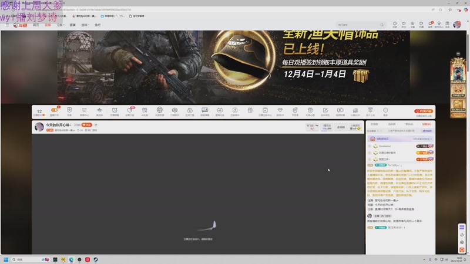
Task: Click the orange PC client button
Action: (424, 111)
